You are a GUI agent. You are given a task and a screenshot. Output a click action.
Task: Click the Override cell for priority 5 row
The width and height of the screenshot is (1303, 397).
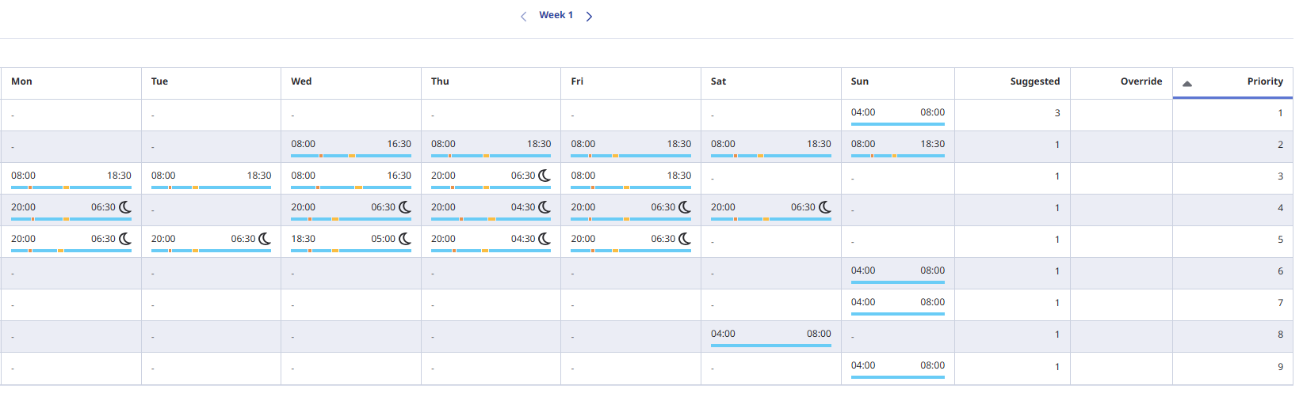click(1121, 241)
